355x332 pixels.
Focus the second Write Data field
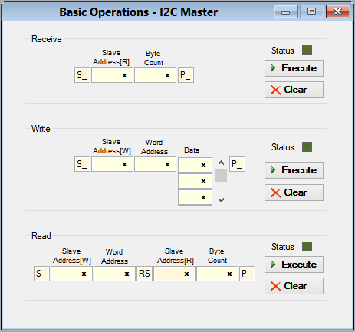195,181
